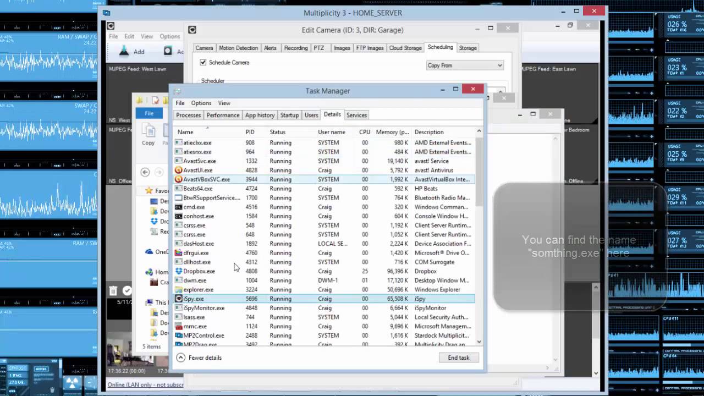This screenshot has height=396, width=704.
Task: Open the Startup tab in Task Manager
Action: point(289,115)
